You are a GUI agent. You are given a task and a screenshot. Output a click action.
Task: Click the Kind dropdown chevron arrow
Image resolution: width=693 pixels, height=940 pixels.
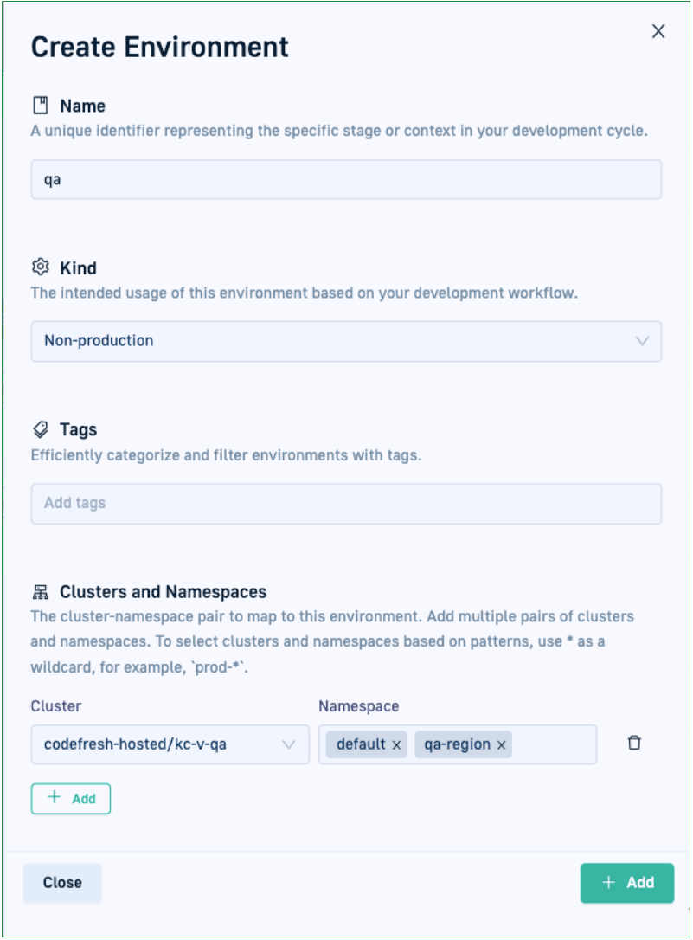(642, 341)
